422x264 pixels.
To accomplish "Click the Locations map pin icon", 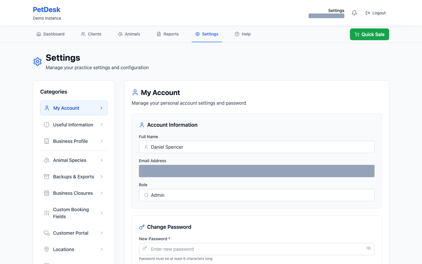I will 47,249.
